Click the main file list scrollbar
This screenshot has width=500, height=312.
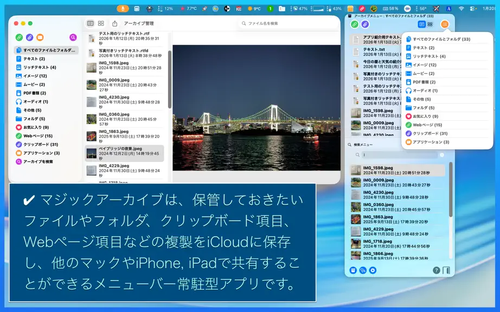click(x=170, y=80)
